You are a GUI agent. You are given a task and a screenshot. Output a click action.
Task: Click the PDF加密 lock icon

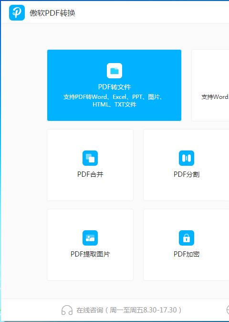(x=187, y=238)
